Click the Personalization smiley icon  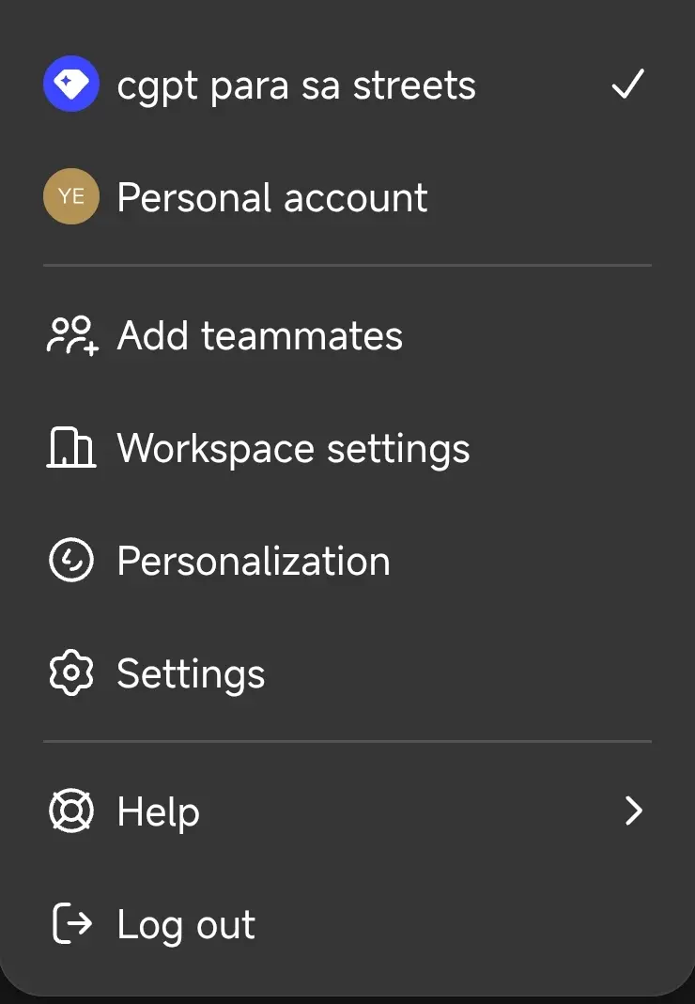71,560
